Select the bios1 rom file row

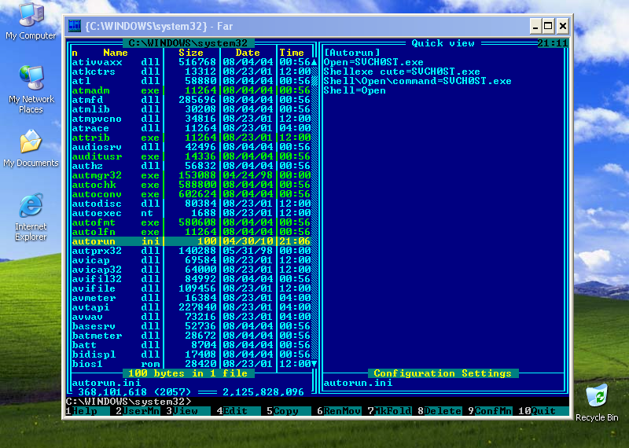coord(191,364)
